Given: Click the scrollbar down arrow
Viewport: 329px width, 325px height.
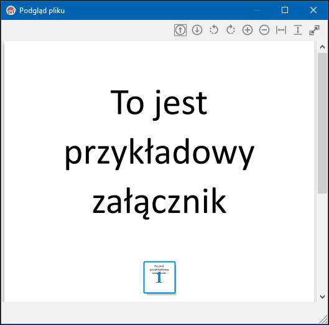Looking at the screenshot, I should [323, 296].
